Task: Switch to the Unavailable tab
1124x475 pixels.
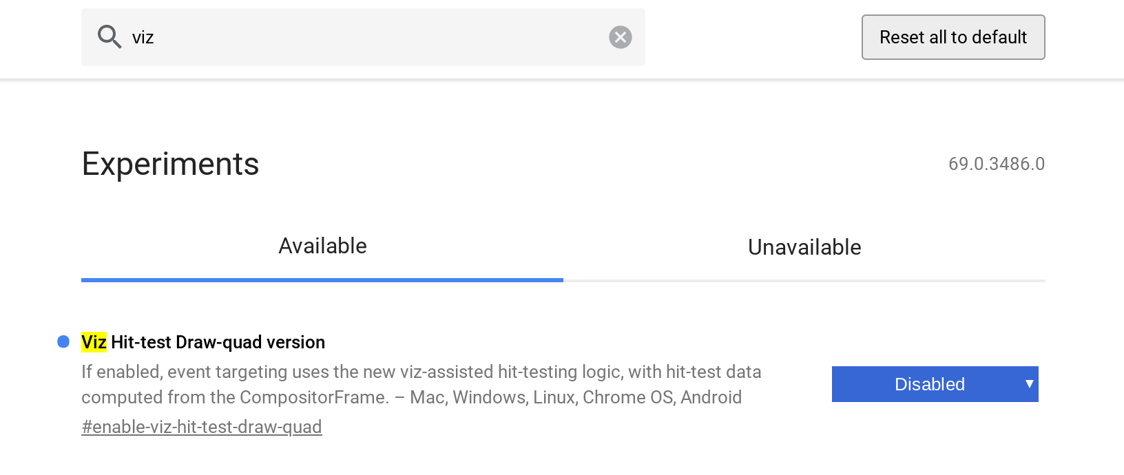Action: click(x=804, y=247)
